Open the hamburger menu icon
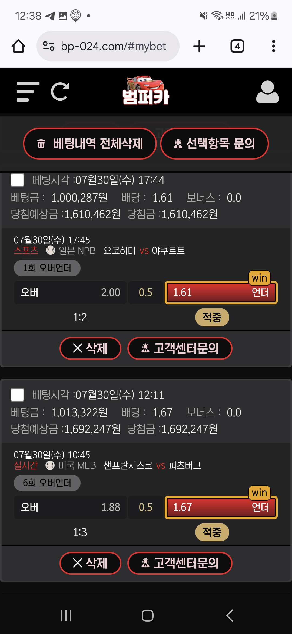The height and width of the screenshot is (634, 292). (x=28, y=92)
